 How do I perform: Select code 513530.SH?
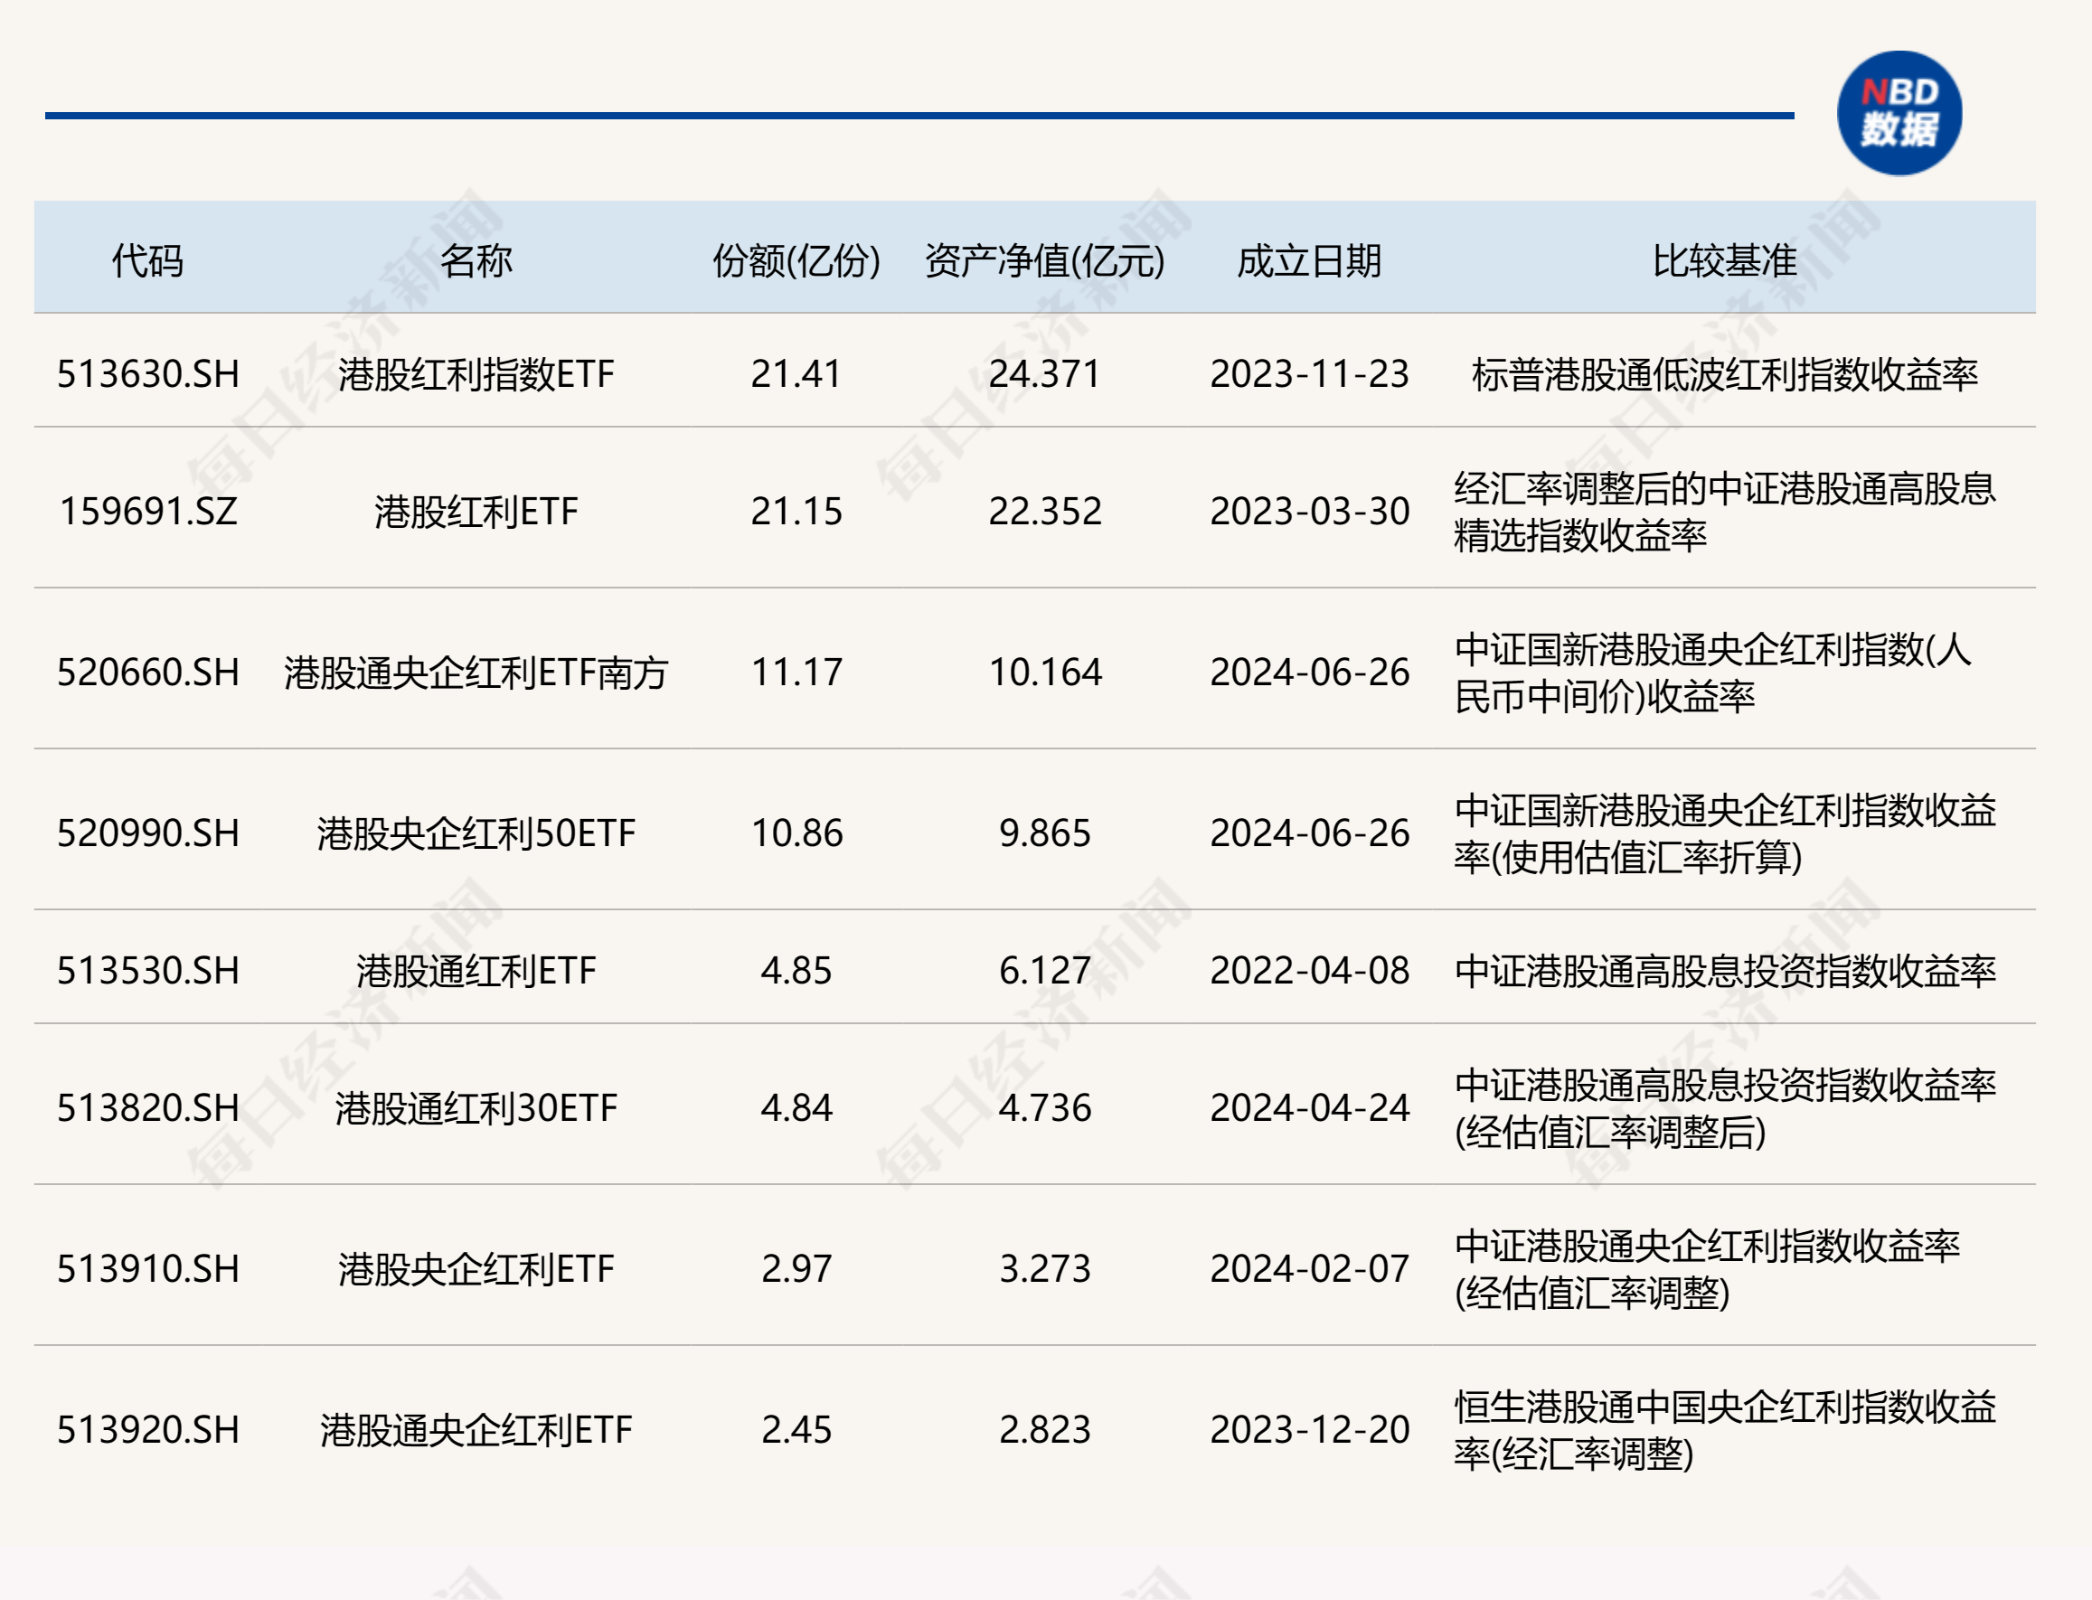147,971
